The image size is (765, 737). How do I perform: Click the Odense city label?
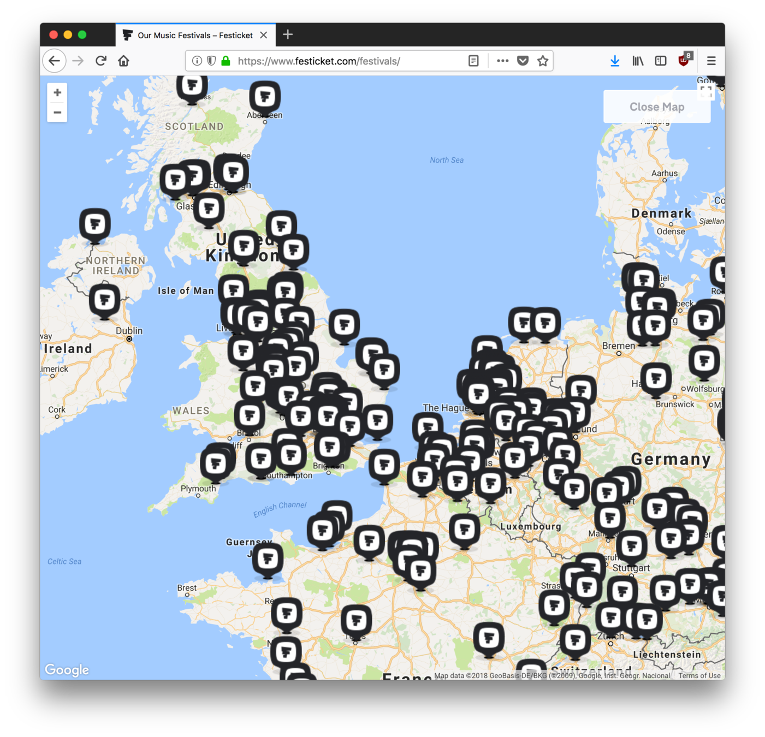point(671,231)
